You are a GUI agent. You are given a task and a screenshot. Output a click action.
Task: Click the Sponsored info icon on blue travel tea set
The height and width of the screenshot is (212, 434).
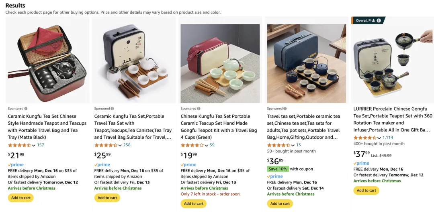coord(285,109)
